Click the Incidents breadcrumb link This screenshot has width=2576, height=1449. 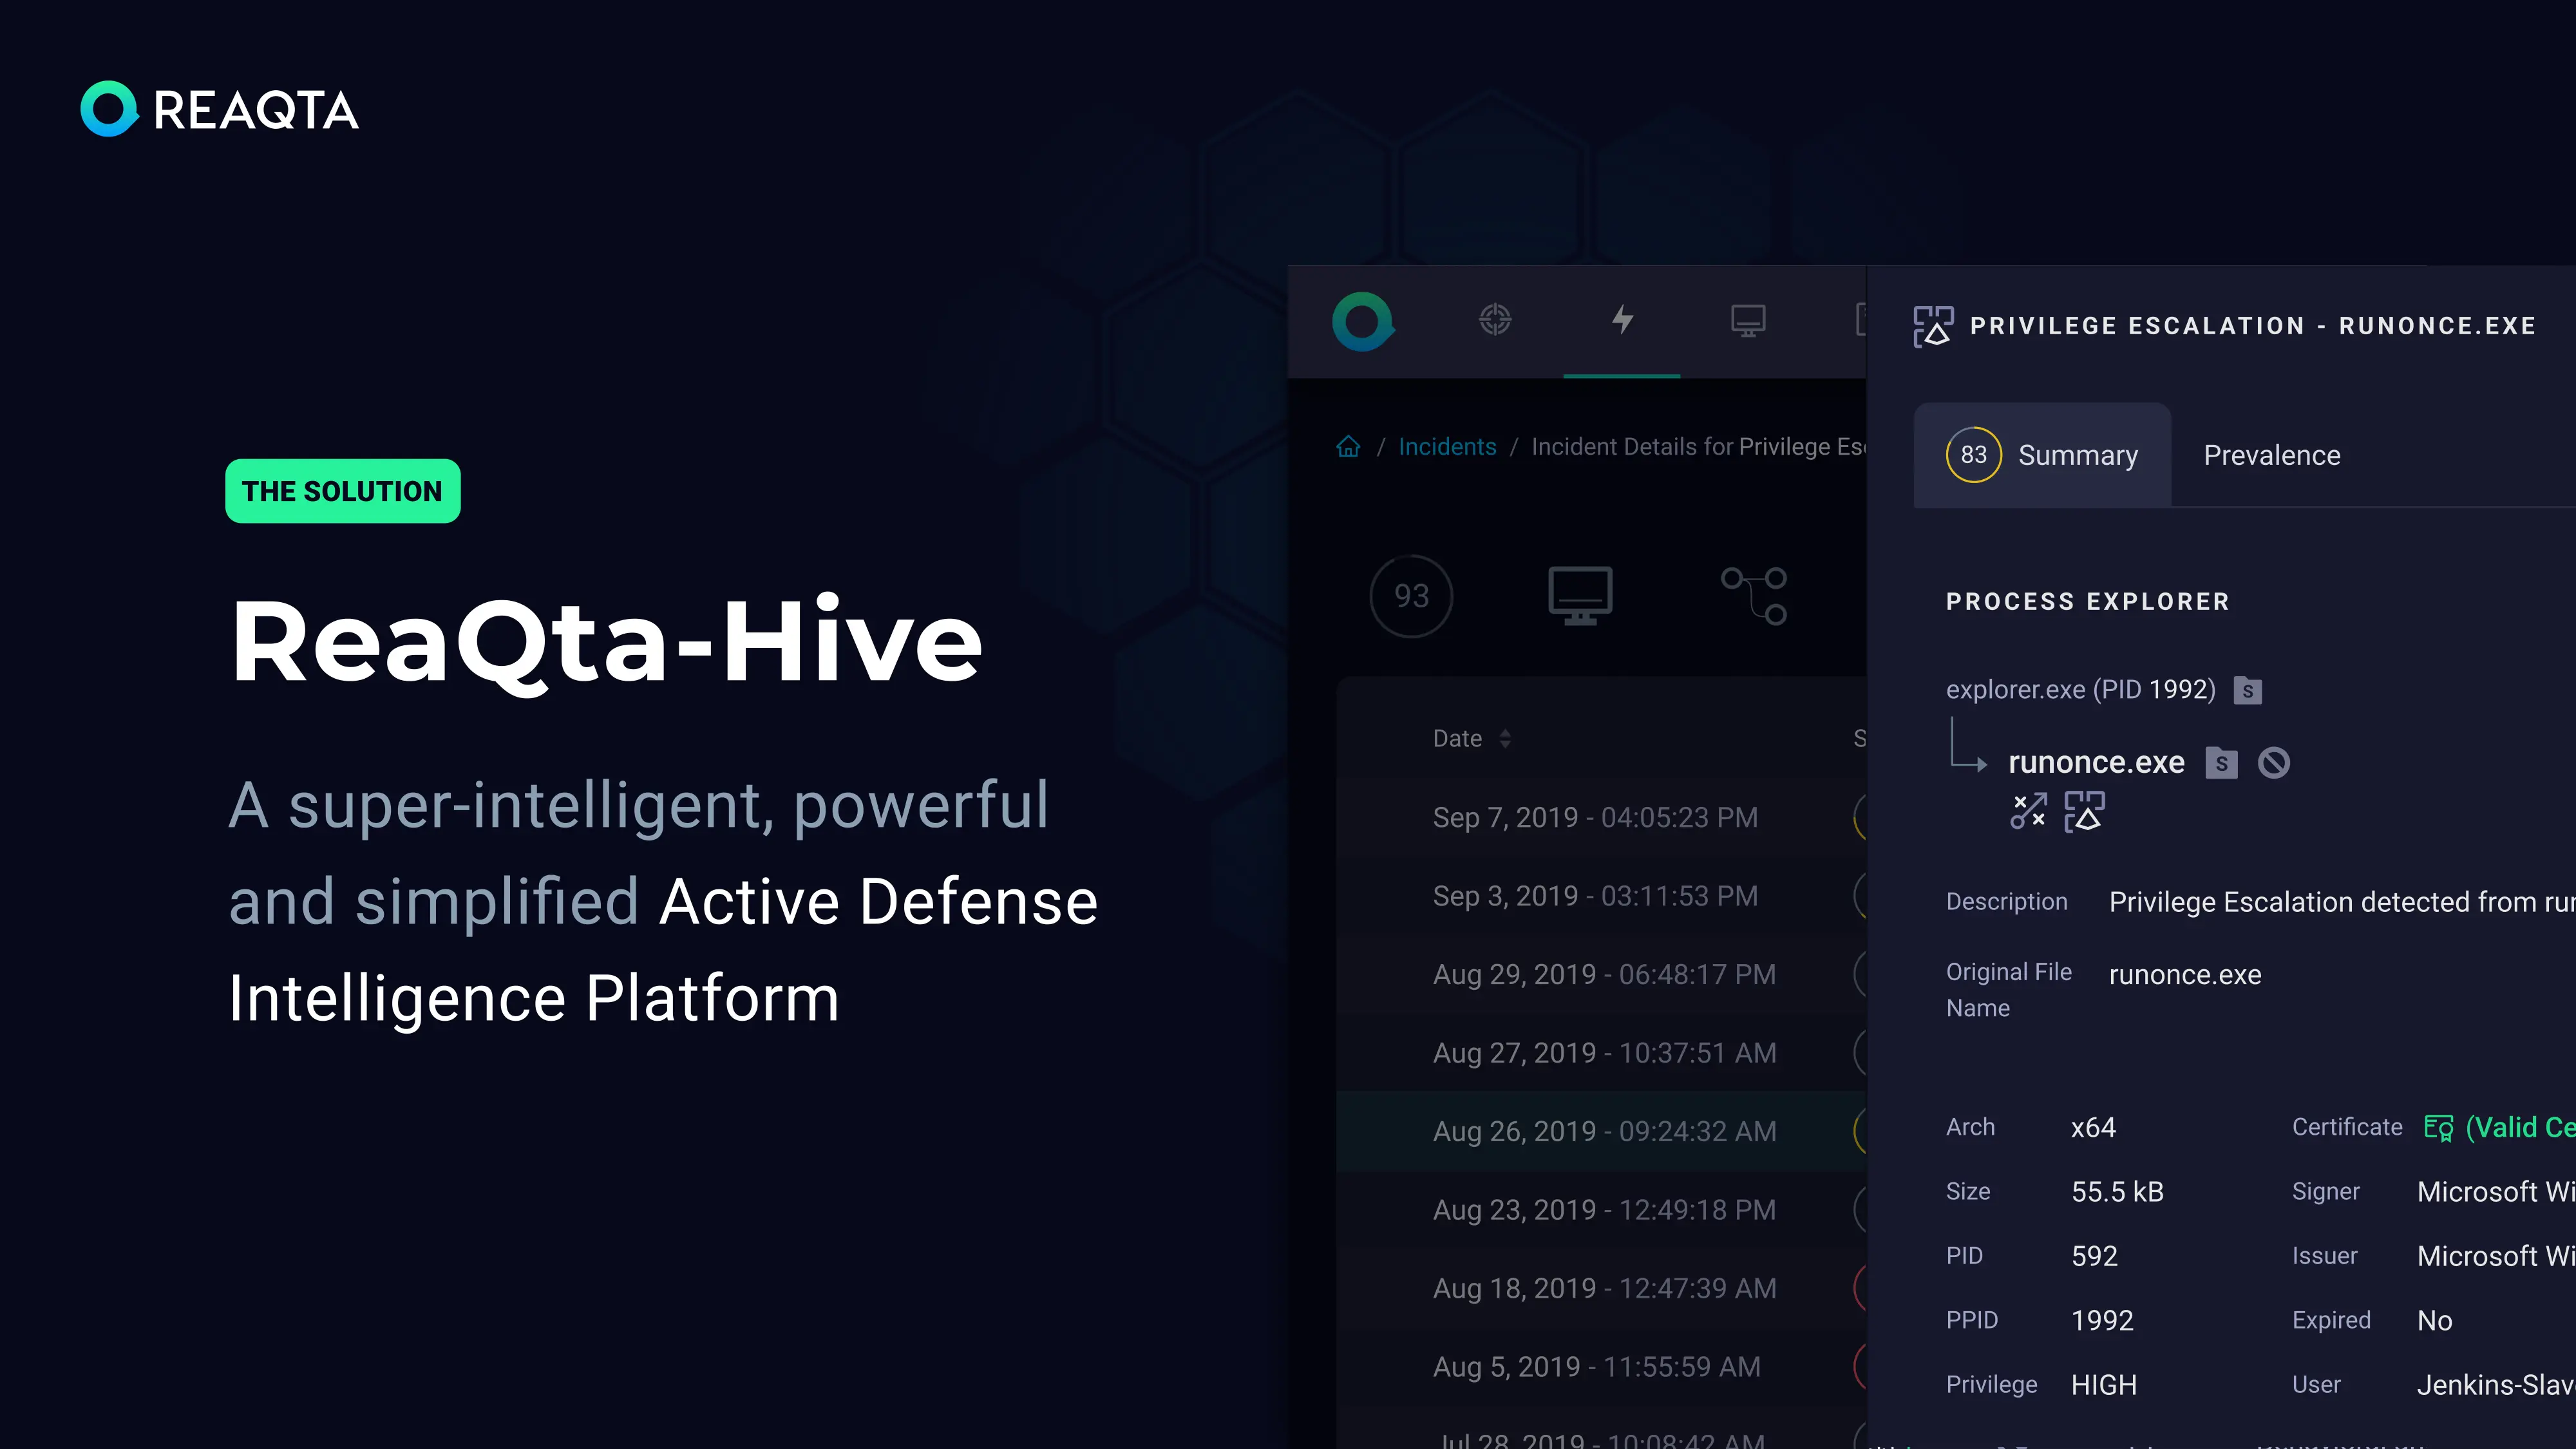point(1447,446)
